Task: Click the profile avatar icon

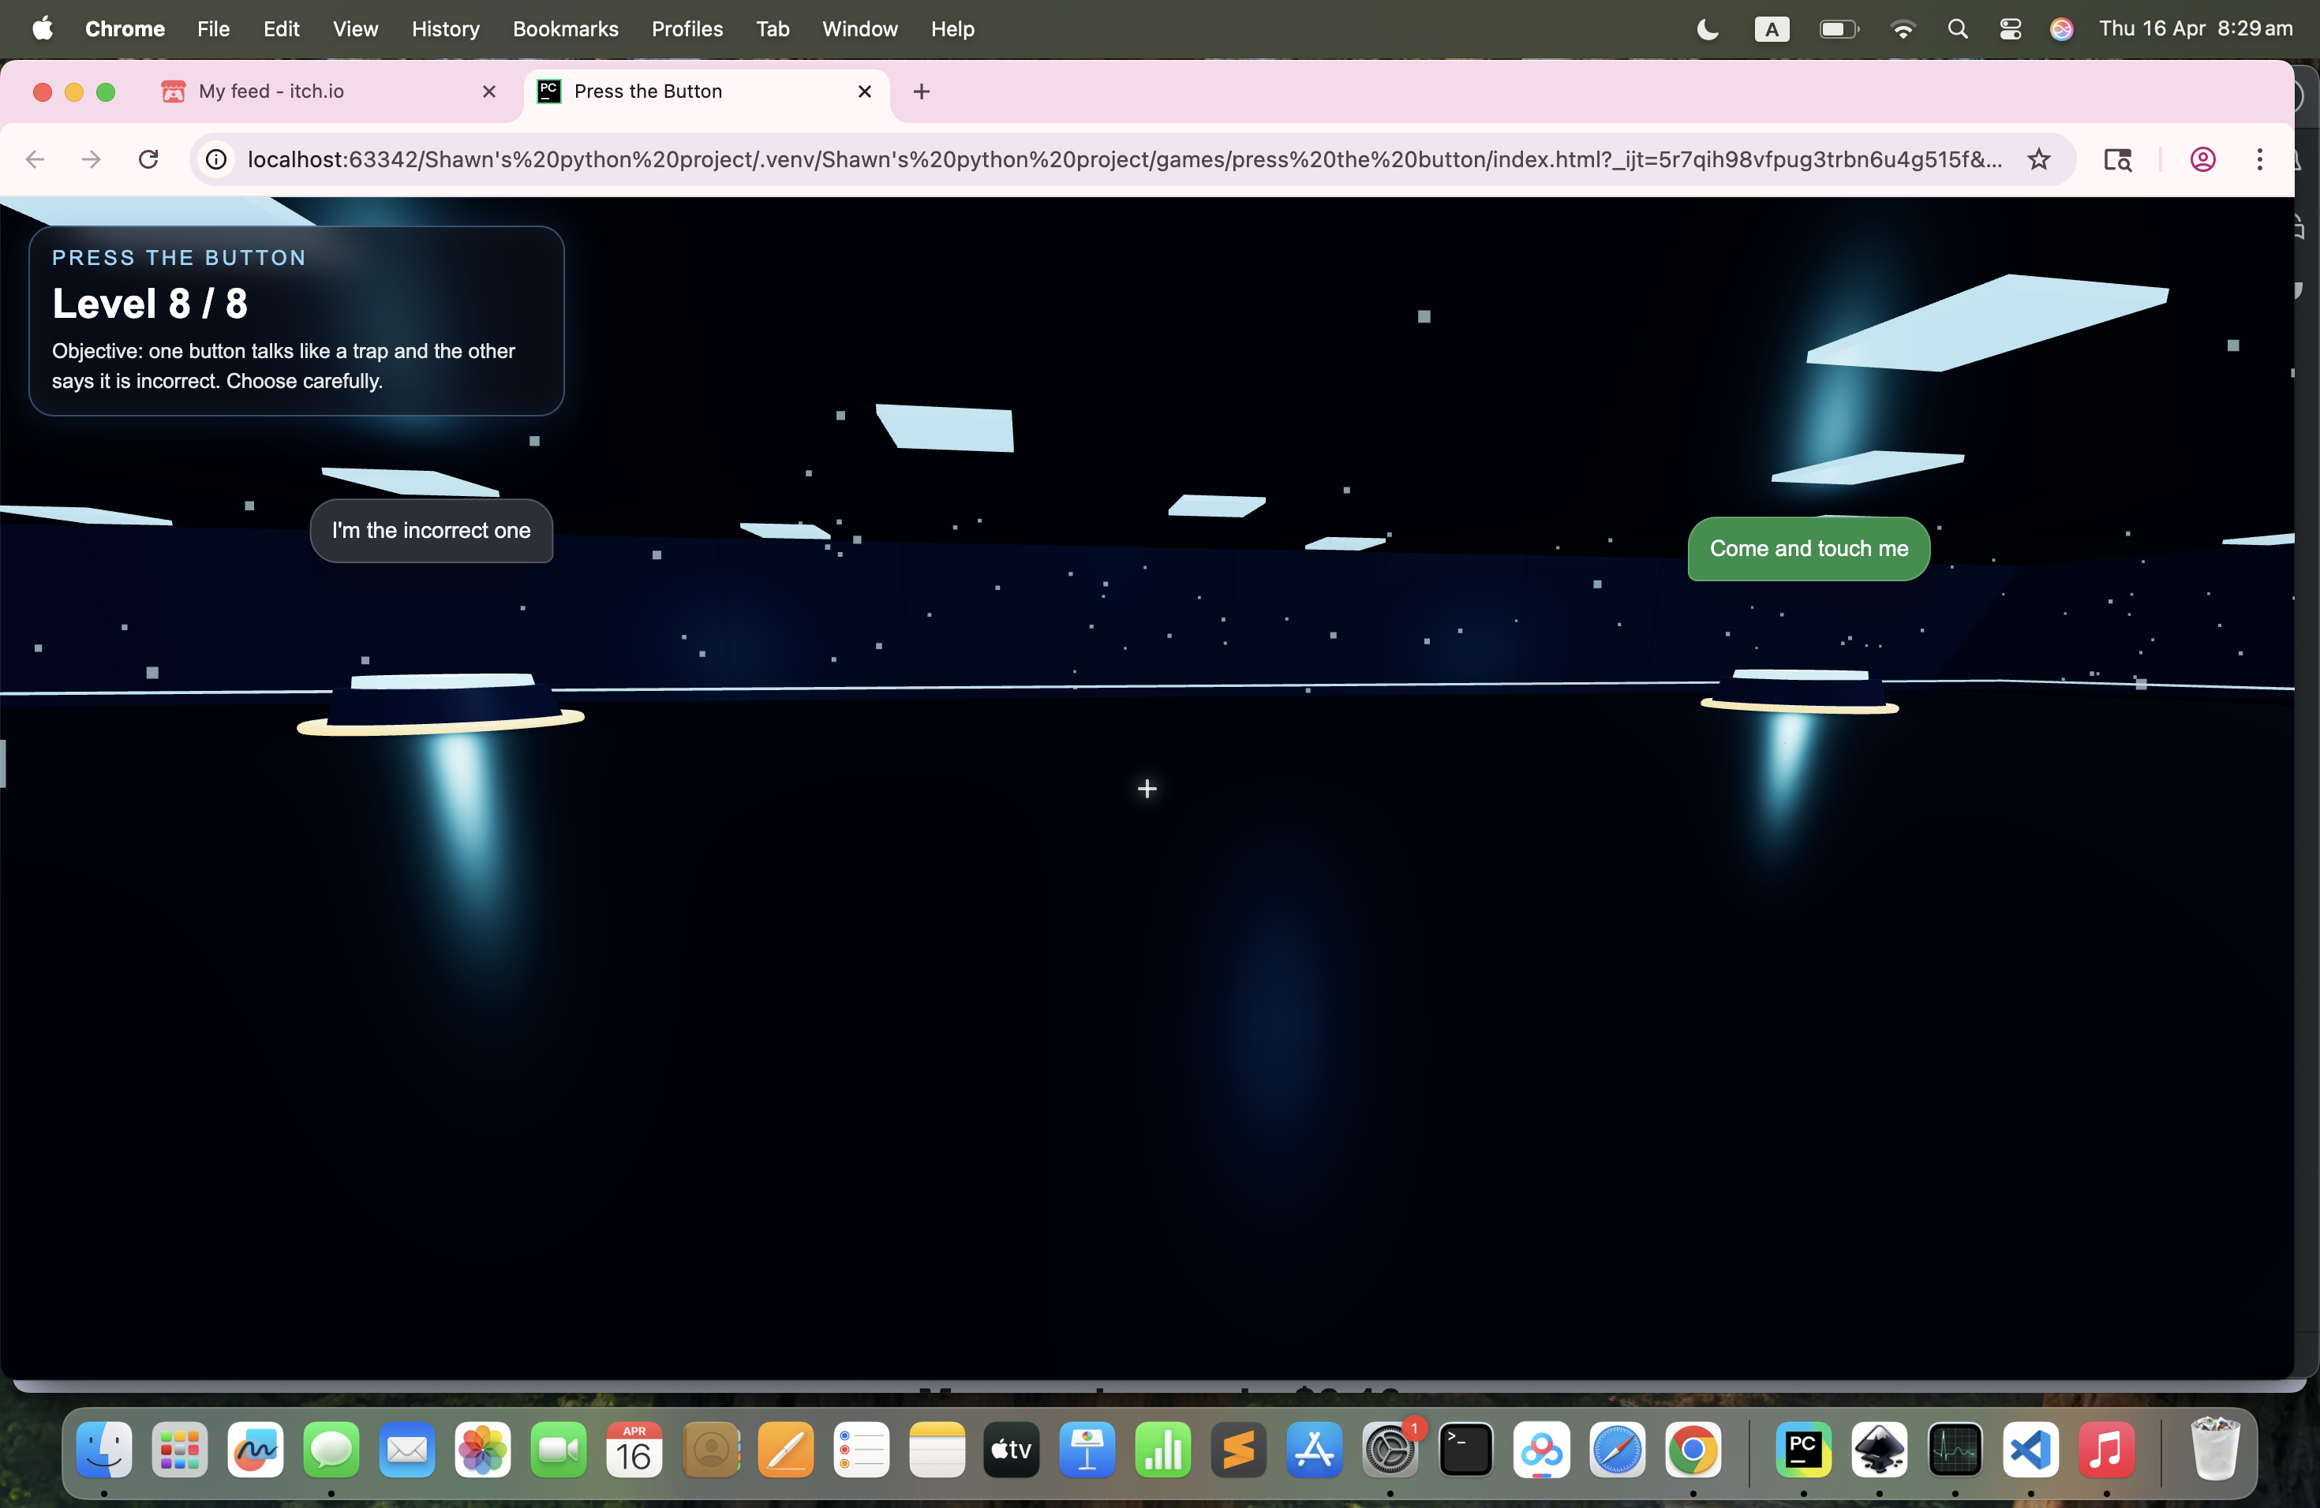Action: click(2202, 159)
